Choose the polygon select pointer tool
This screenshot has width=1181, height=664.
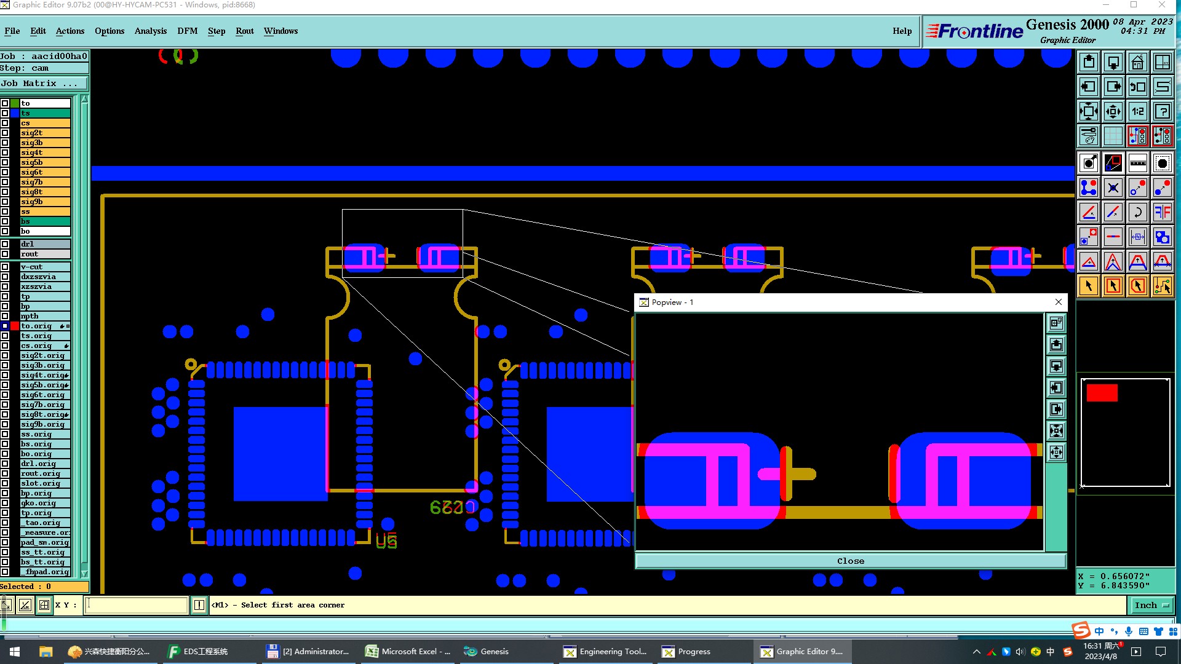tap(1137, 286)
